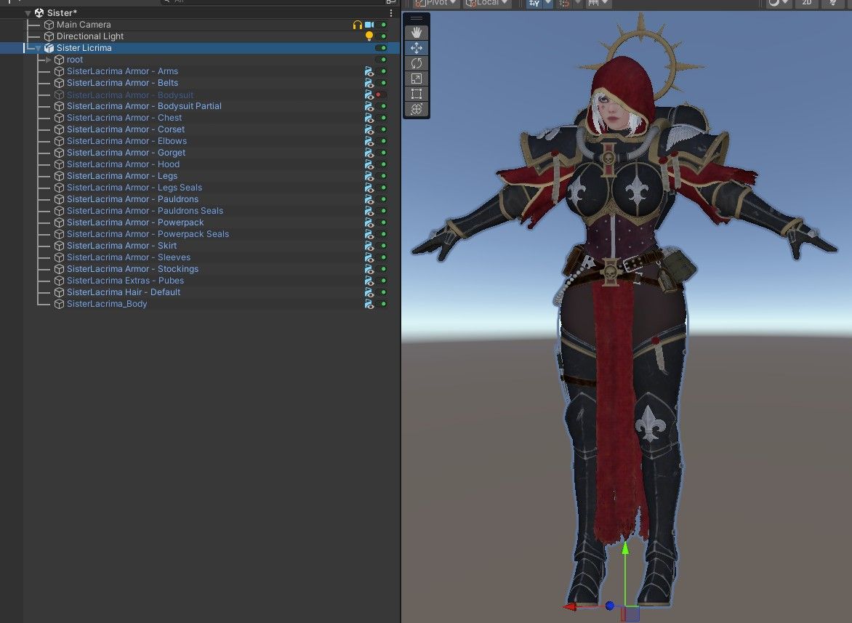852x623 pixels.
Task: Select SisterLacrima Armor - Arms
Action: 122,71
